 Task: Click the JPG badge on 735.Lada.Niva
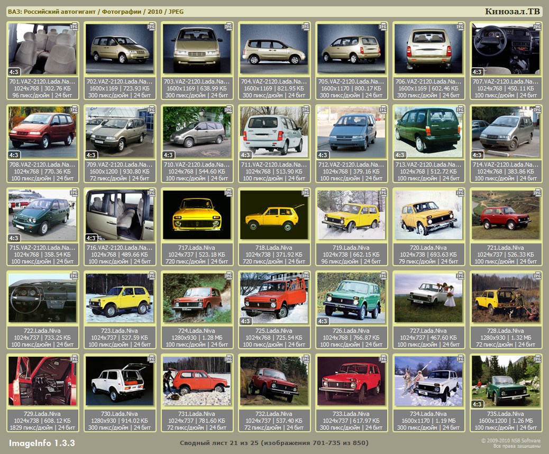click(x=537, y=359)
